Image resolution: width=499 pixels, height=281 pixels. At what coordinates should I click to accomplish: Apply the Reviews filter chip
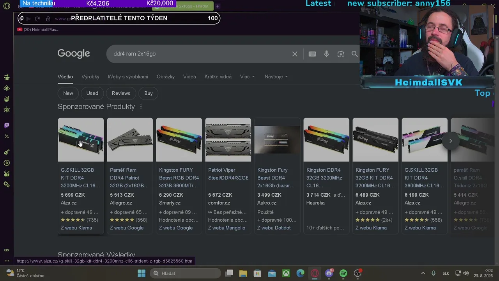click(121, 93)
